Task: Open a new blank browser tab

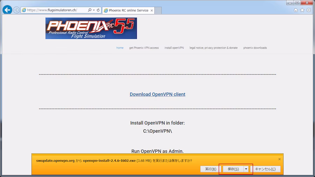Action: tap(158, 10)
